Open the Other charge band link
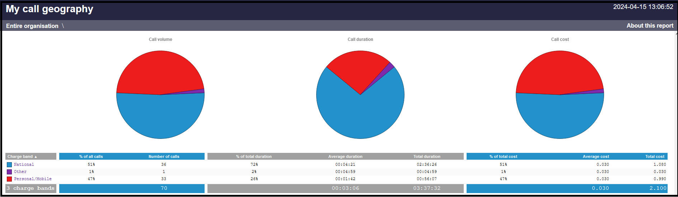This screenshot has height=197, width=678. click(x=20, y=172)
